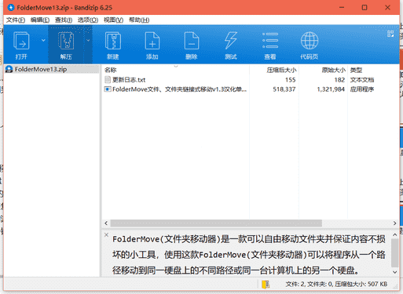Click comment panel scroll down arrow
Screen dimensions: 403x294
395,272
